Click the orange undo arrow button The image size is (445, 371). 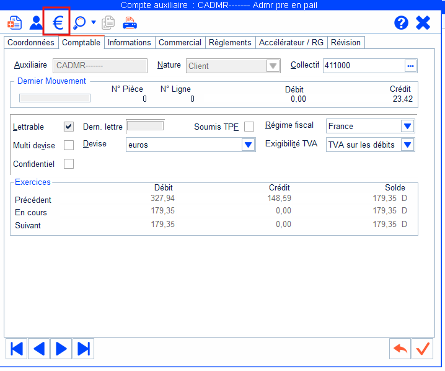[x=400, y=349]
